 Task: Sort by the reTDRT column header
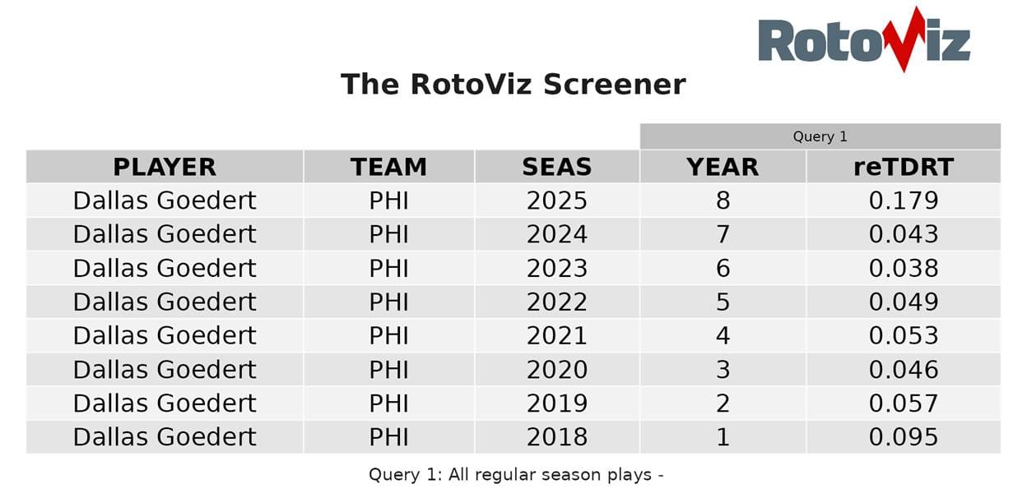click(x=903, y=167)
